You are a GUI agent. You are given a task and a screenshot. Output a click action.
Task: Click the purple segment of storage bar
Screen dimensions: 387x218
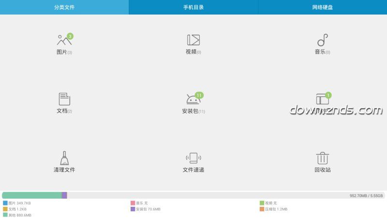(x=64, y=195)
